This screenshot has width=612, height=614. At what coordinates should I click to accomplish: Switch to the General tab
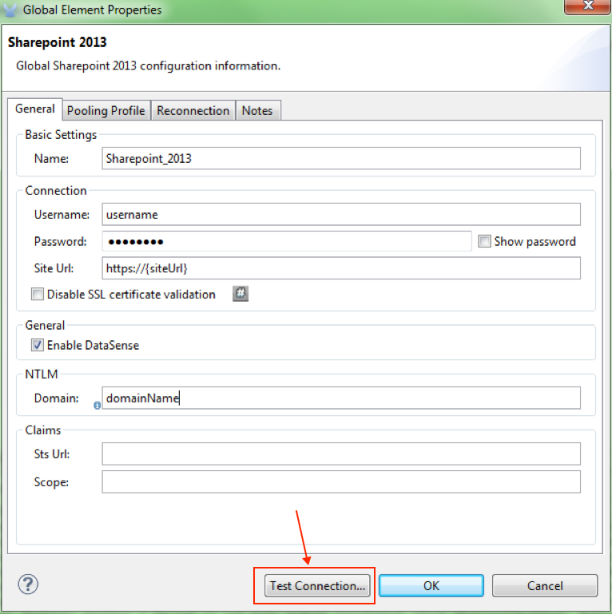[x=35, y=109]
